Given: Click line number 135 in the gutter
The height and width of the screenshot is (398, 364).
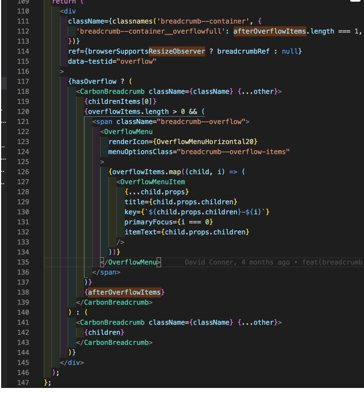Looking at the screenshot, I should pyautogui.click(x=23, y=262).
